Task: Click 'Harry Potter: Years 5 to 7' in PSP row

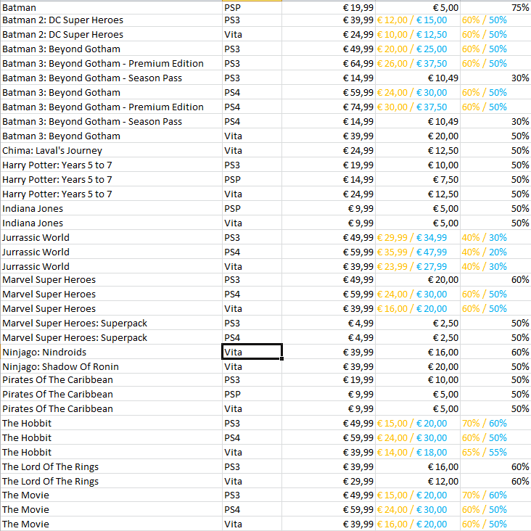Action: 111,179
